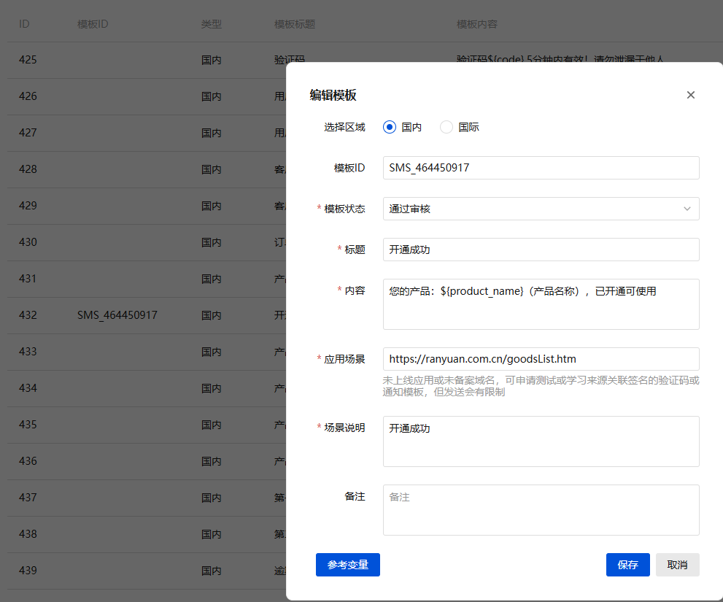Click the 未上线应用或未备案域名 hint text

tap(541, 386)
